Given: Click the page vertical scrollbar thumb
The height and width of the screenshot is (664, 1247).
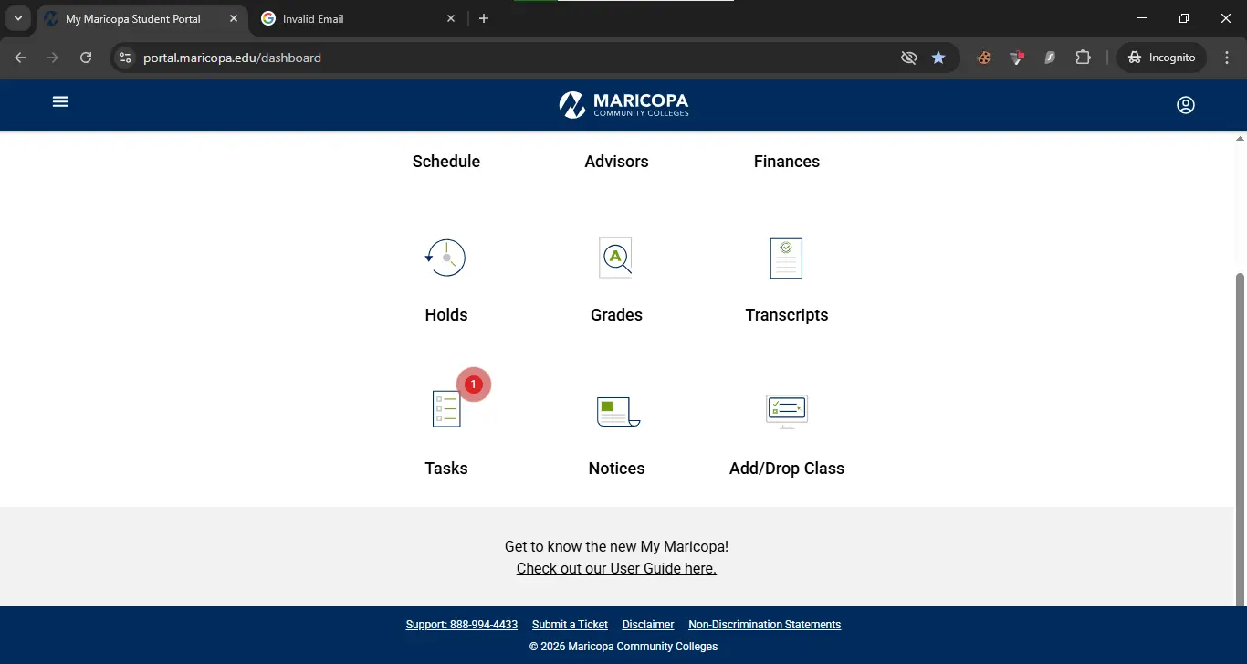Looking at the screenshot, I should click(1240, 439).
